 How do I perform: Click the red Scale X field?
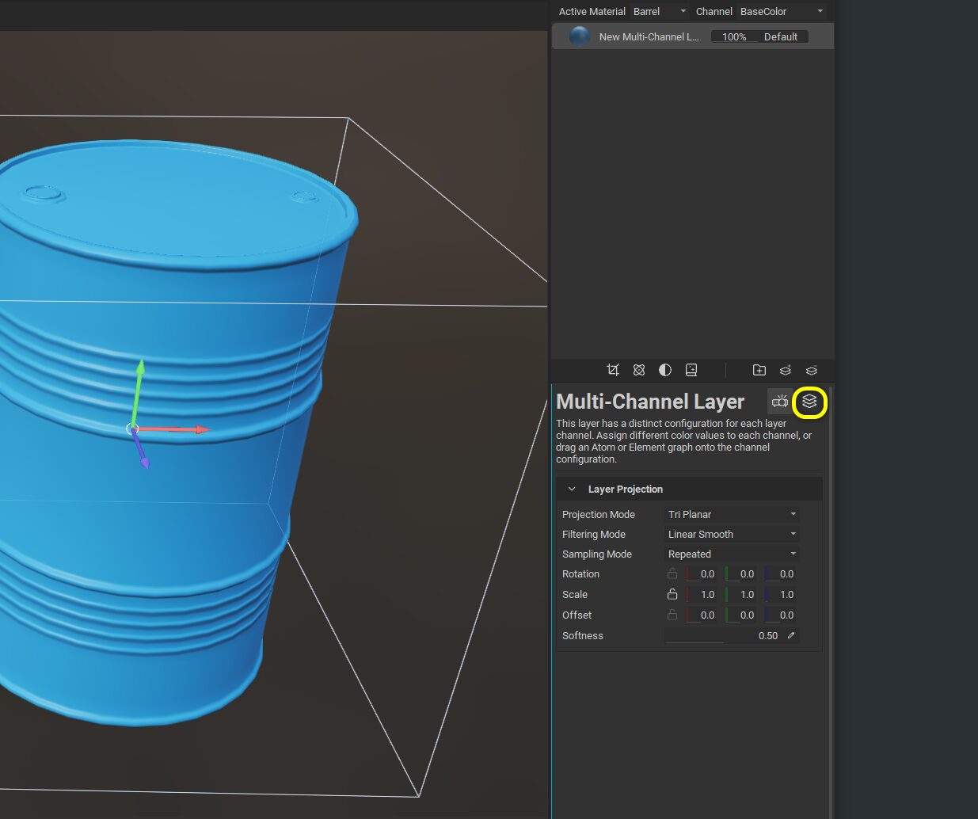click(702, 594)
